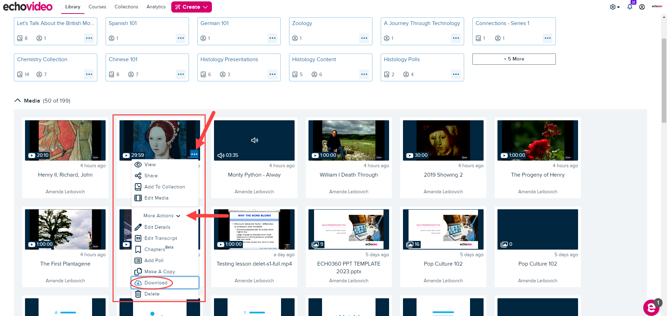Screen dimensions: 667x316
Task: Open the echo360 chat support bubble
Action: [x=651, y=307]
